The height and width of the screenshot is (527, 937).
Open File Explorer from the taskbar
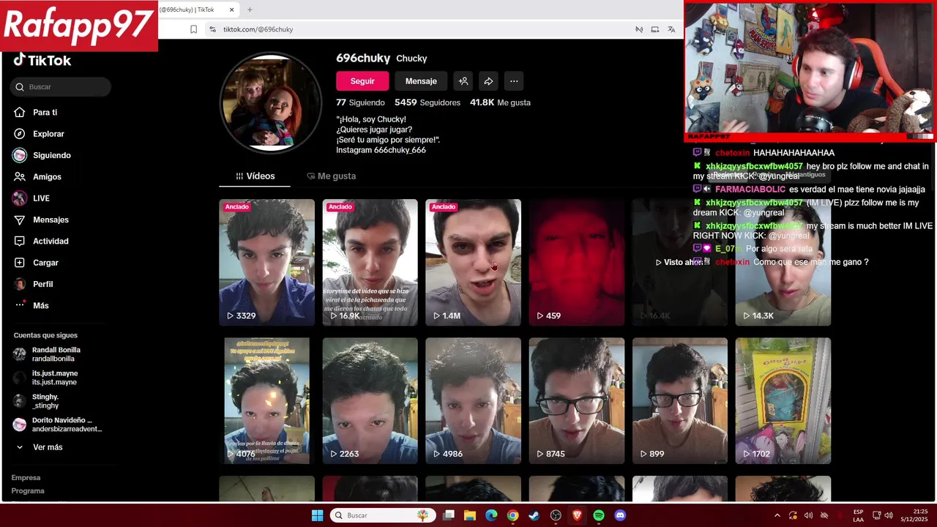click(x=470, y=515)
